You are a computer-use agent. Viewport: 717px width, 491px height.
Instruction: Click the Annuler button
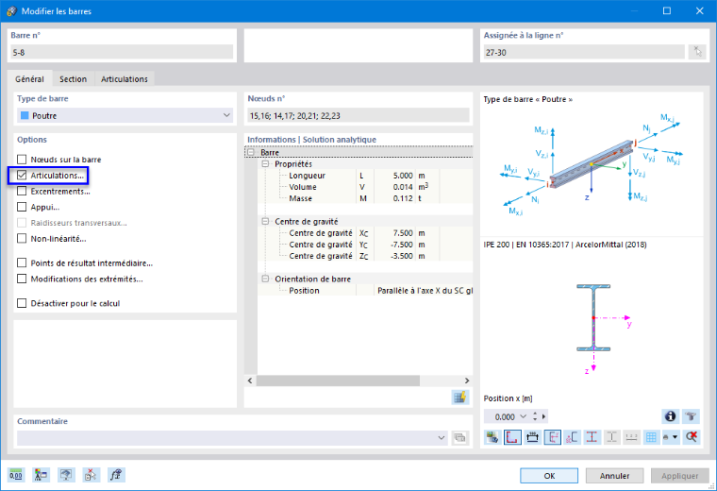pos(614,476)
